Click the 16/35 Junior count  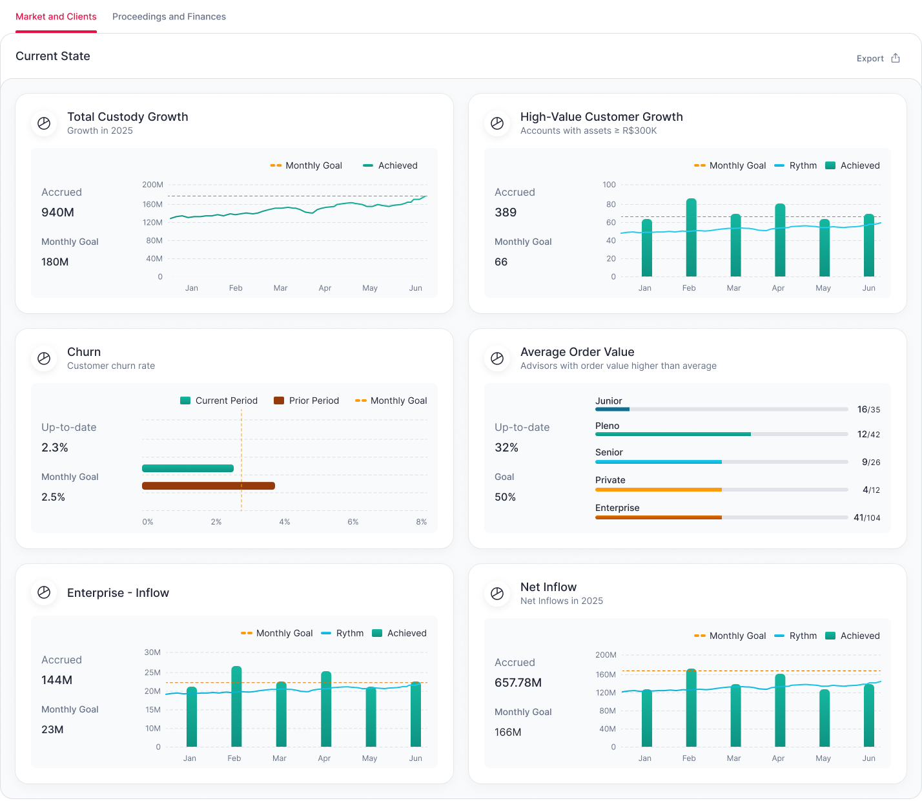pyautogui.click(x=868, y=410)
